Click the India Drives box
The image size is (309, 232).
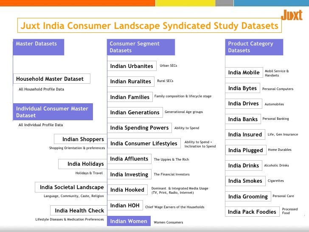click(244, 104)
